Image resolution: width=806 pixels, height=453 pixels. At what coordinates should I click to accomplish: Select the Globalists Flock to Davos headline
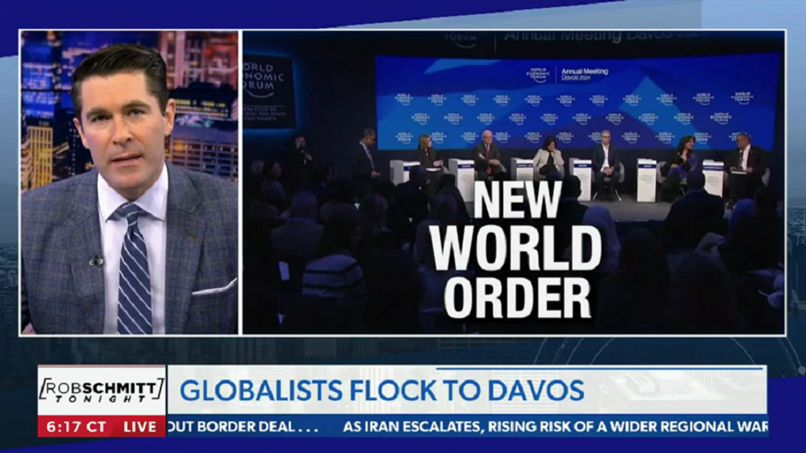click(x=382, y=391)
